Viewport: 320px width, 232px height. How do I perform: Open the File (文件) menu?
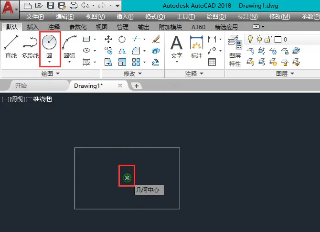click(35, 17)
